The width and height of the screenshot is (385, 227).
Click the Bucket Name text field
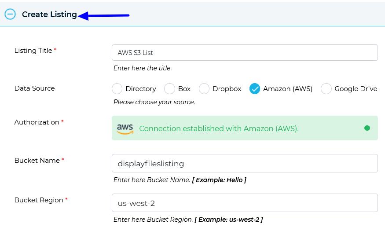coord(245,163)
